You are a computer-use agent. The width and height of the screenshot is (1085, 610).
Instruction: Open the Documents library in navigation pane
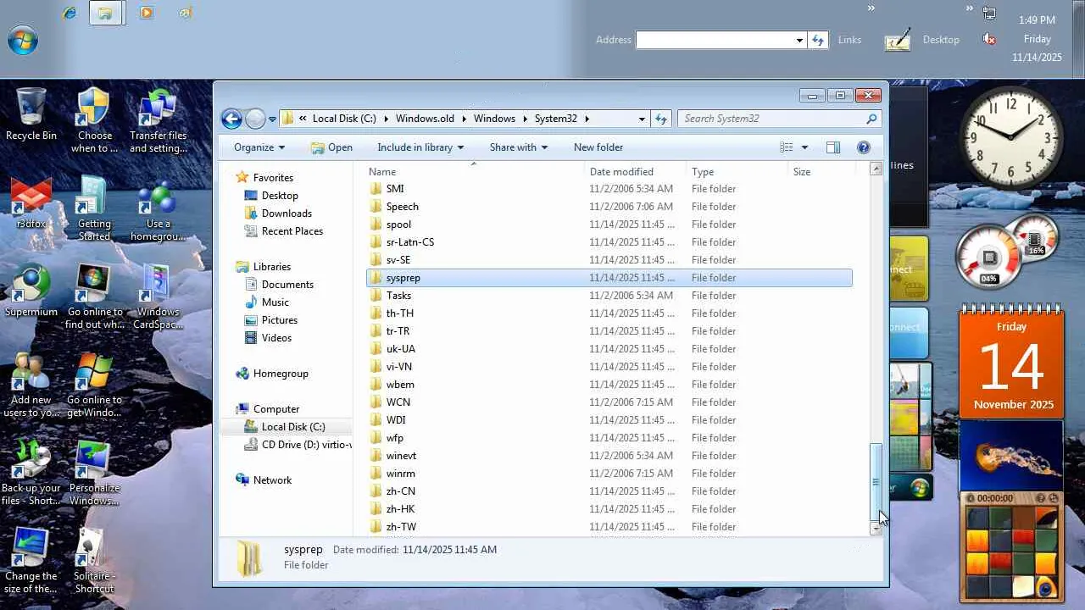287,285
